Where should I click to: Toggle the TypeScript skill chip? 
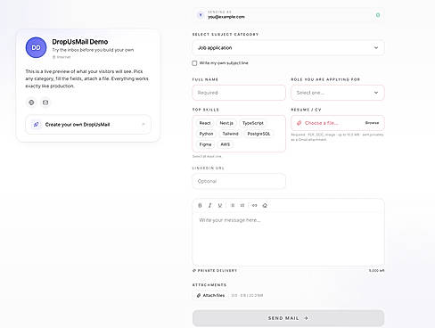point(253,123)
